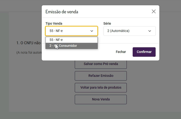Image resolution: width=181 pixels, height=119 pixels.
Task: Choose 2 - NF Consumidor option
Action: (71, 46)
